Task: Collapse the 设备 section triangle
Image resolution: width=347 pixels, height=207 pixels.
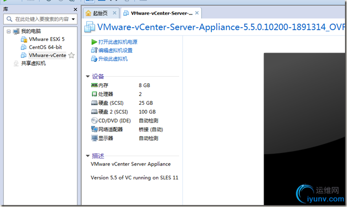Action: (88, 77)
